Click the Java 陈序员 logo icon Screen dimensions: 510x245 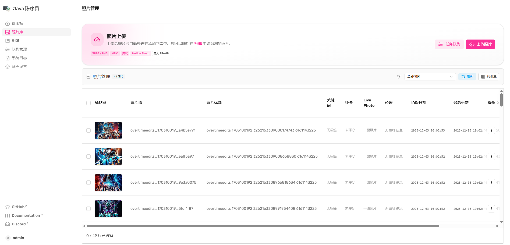pyautogui.click(x=6, y=8)
